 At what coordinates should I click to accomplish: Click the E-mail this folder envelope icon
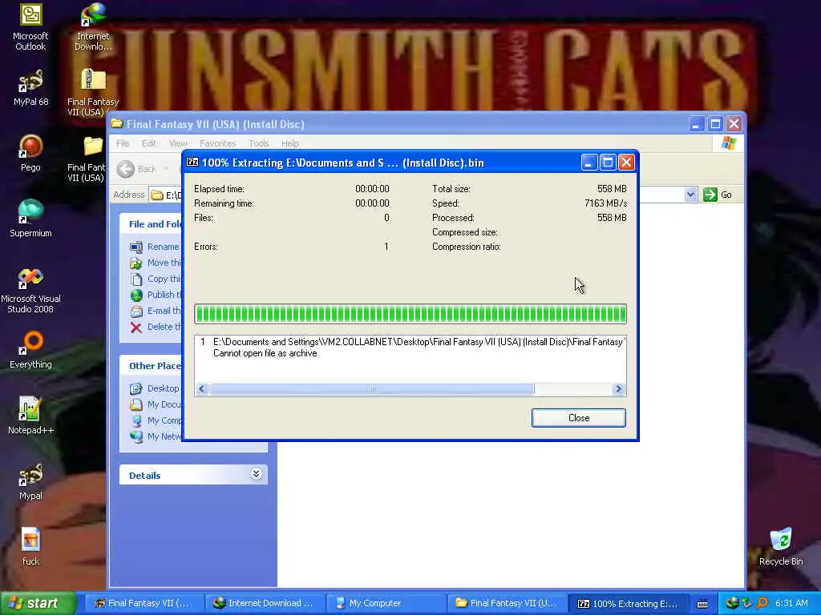tap(136, 312)
